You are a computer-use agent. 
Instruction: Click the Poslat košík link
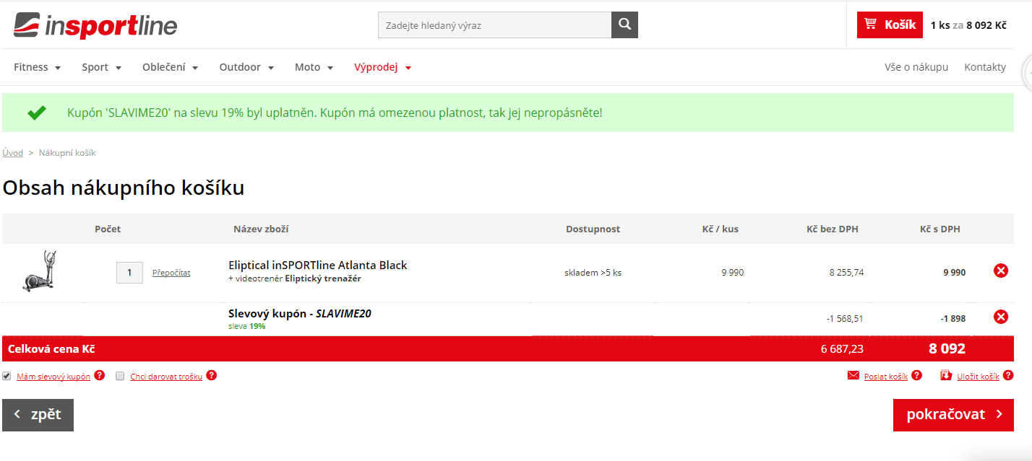886,377
